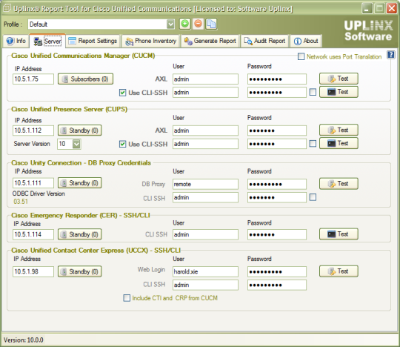
Task: Click CUPS Standby (0) button
Action: point(80,130)
